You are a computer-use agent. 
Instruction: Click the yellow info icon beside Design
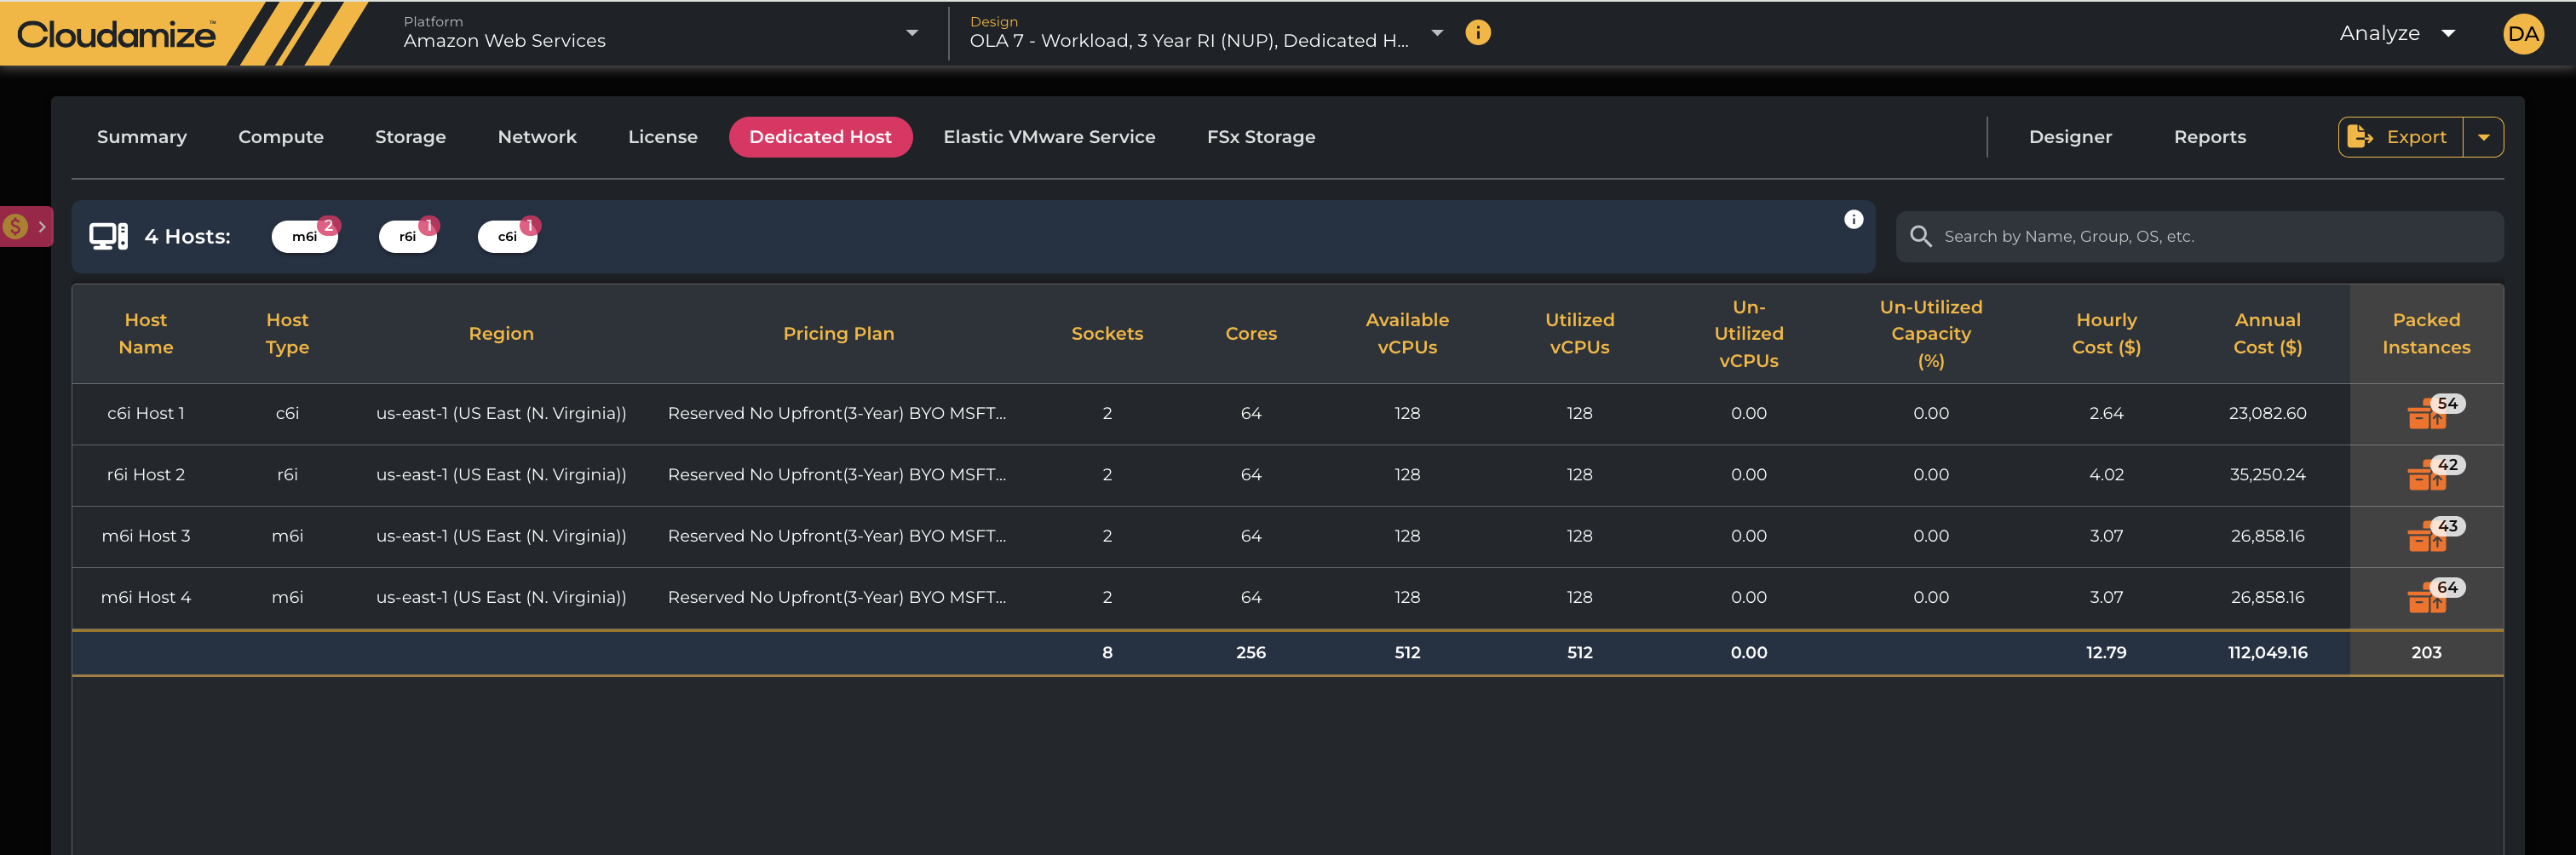(x=1477, y=33)
